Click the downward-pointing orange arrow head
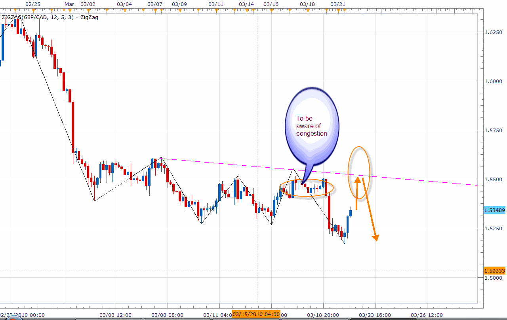Image resolution: width=507 pixels, height=320 pixels. click(x=375, y=237)
